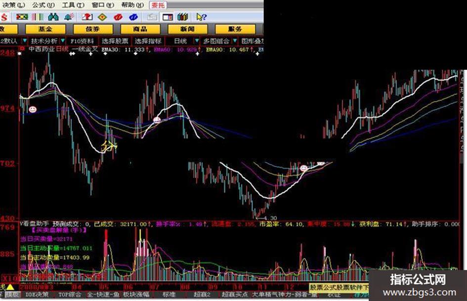Viewport: 467px width, 301px height.
Task: Select the 超赢买点 bottom tab
Action: [235, 295]
